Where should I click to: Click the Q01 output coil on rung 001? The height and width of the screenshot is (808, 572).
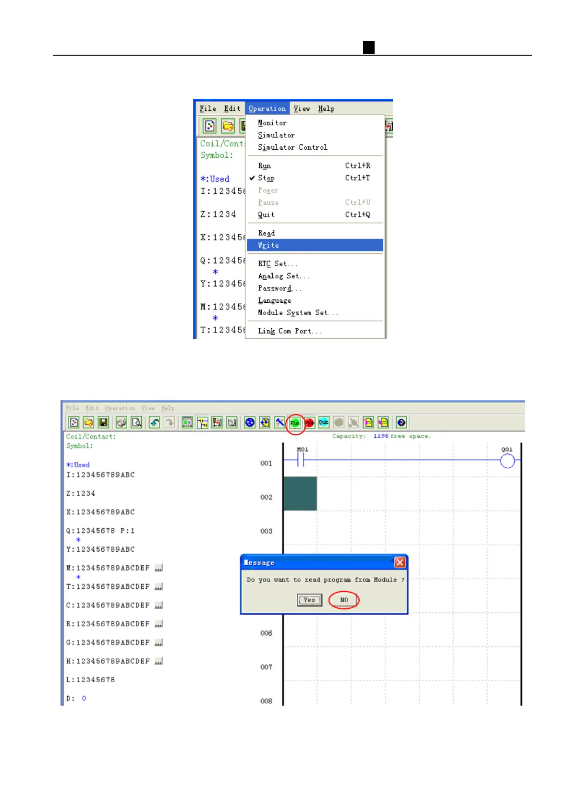(x=507, y=461)
